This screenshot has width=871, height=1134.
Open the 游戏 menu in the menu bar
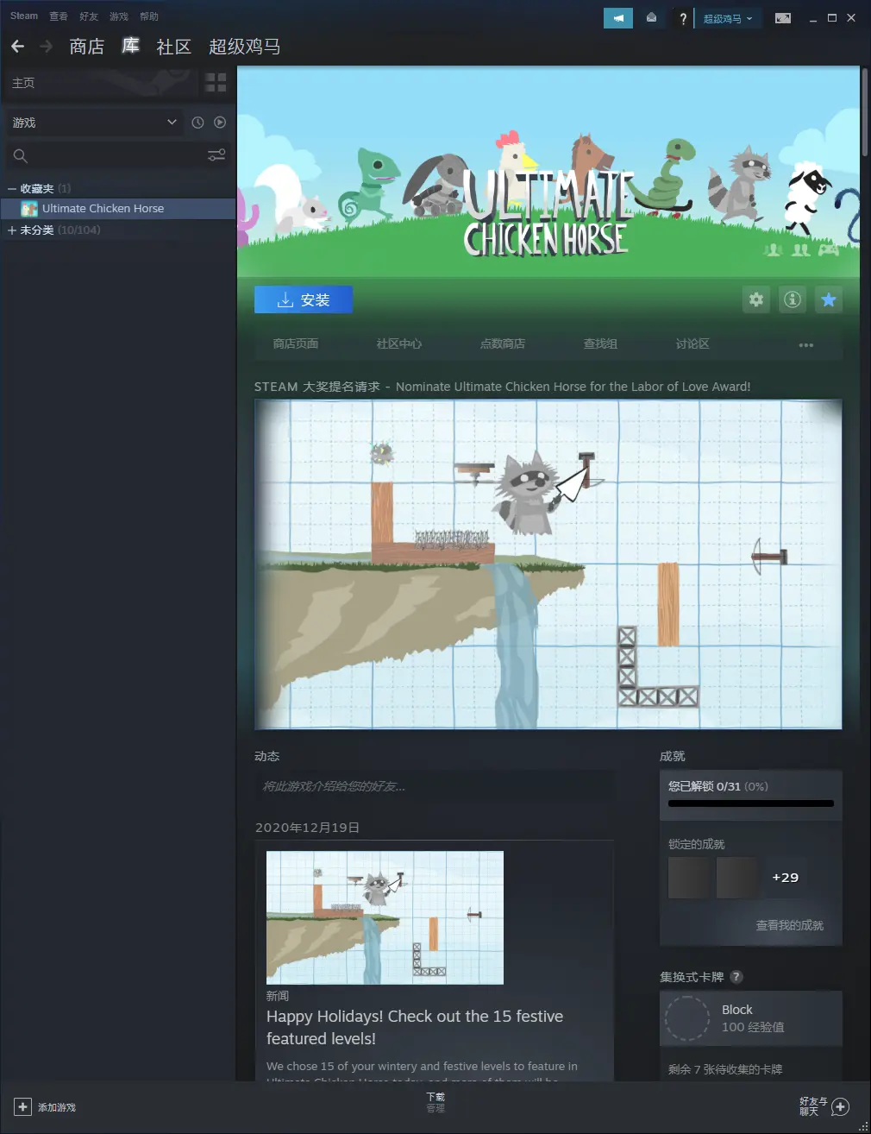(x=119, y=16)
